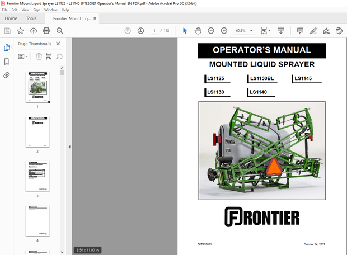Viewport: 347px width, 255px height.
Task: Open the Attachments paperclip panel
Action: click(7, 75)
